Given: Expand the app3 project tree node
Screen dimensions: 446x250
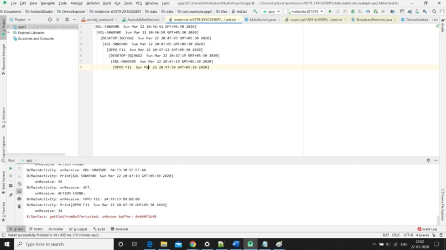Looking at the screenshot, I should coord(8,27).
